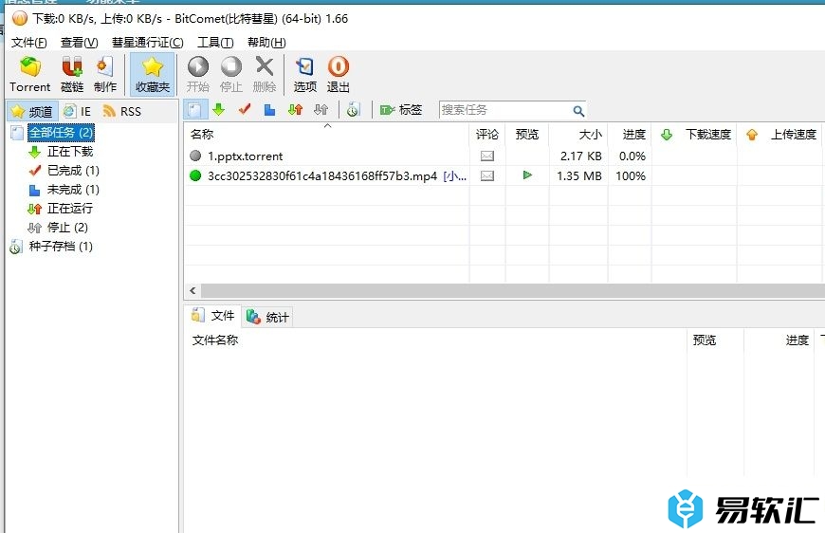This screenshot has height=533, width=825.
Task: Click 100% progress cell of mp4 task
Action: tap(630, 175)
